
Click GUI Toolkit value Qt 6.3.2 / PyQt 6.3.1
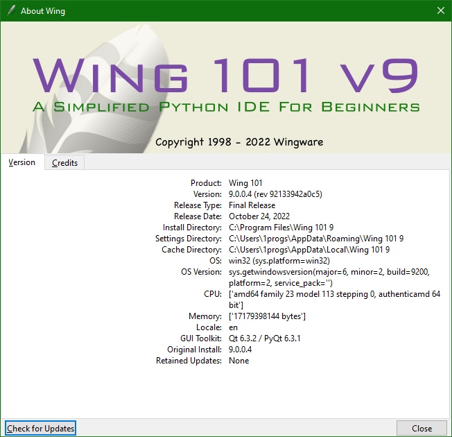click(x=264, y=339)
